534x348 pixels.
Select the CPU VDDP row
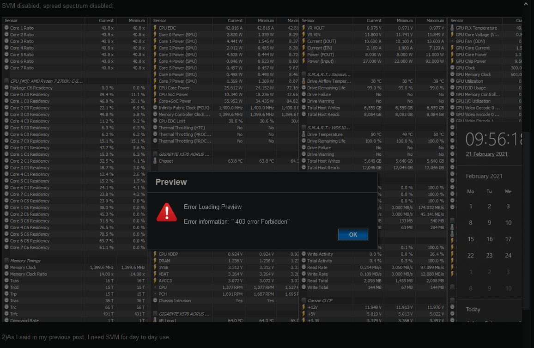pos(225,254)
